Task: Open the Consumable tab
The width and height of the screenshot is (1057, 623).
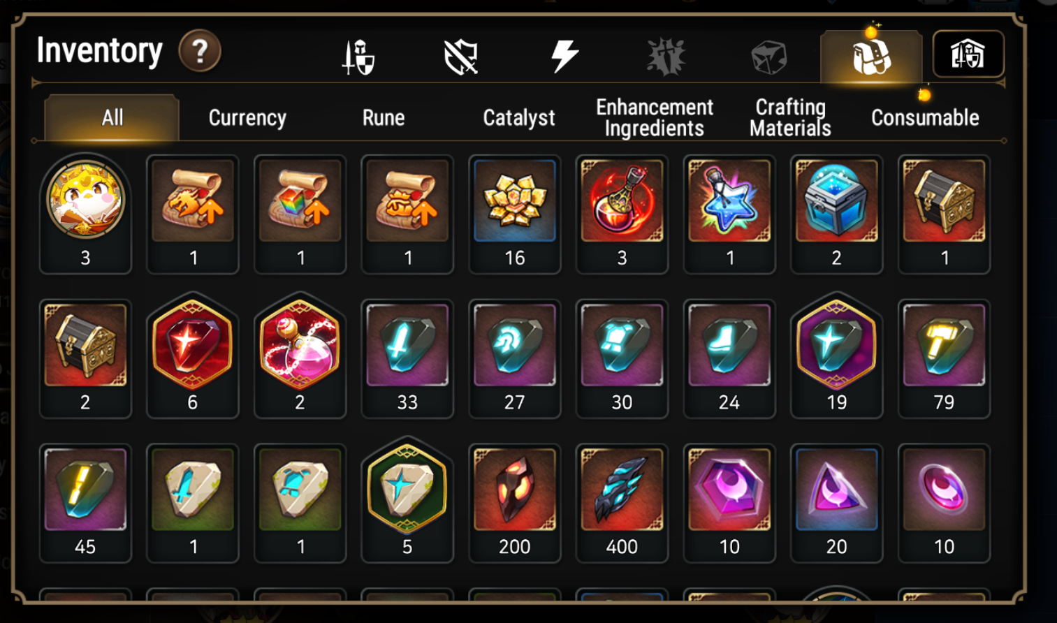Action: click(x=925, y=117)
